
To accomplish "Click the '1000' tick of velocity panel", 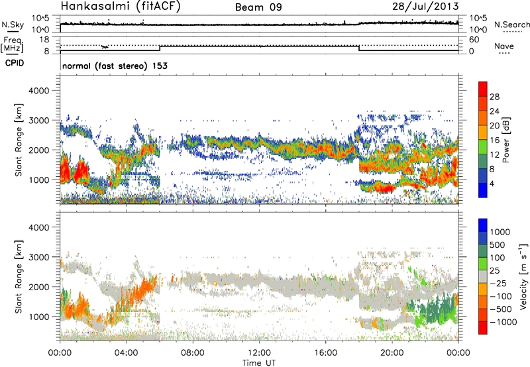I will 38,317.
